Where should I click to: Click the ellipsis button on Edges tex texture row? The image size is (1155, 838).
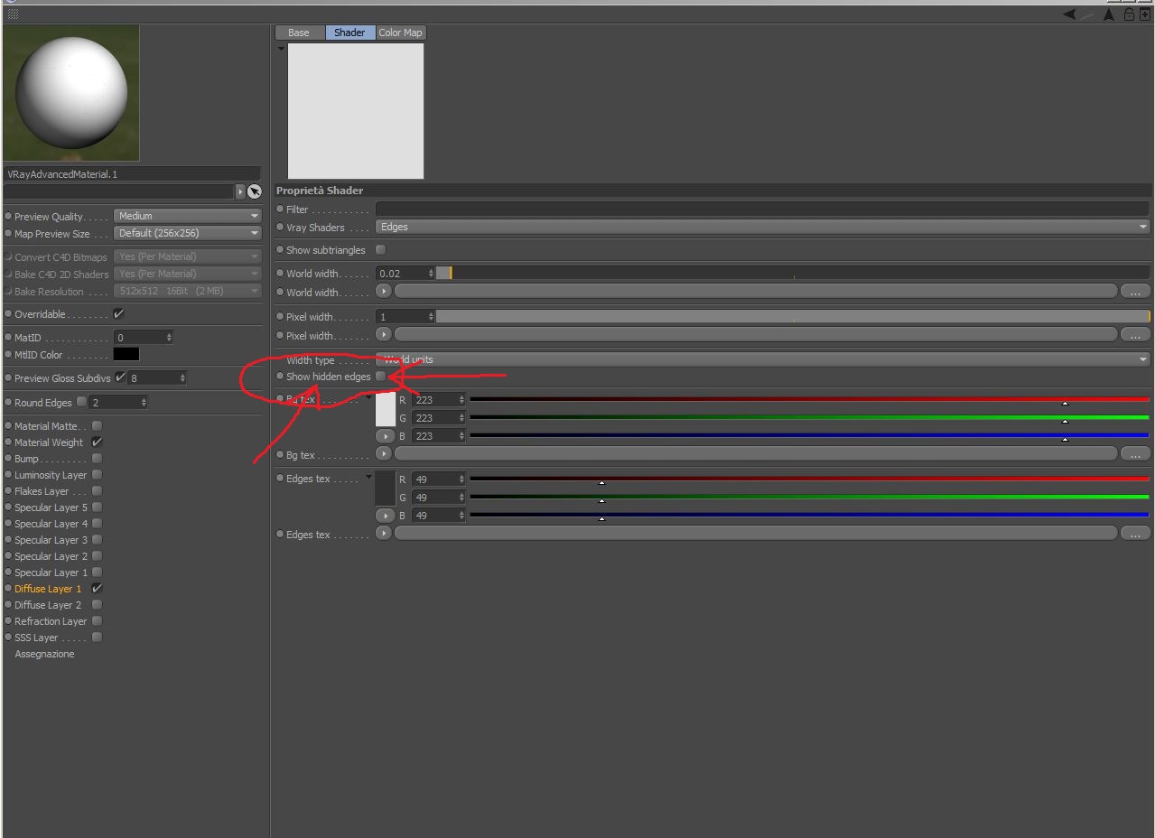(1135, 533)
